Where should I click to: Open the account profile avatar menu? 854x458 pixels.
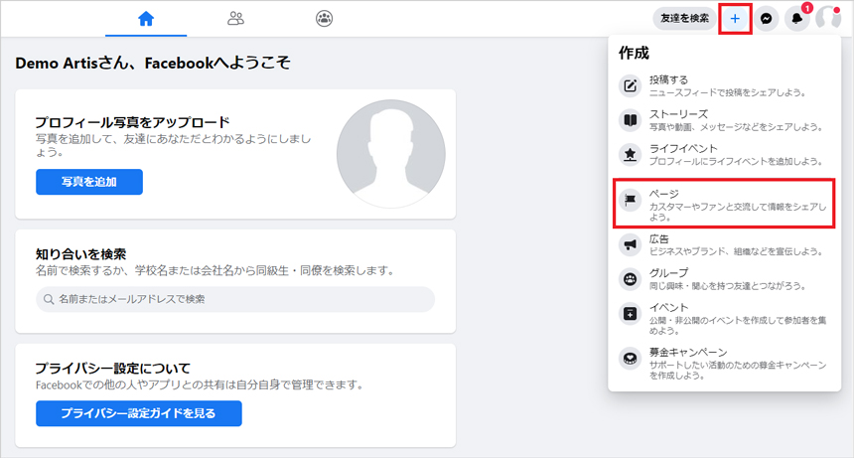[828, 19]
